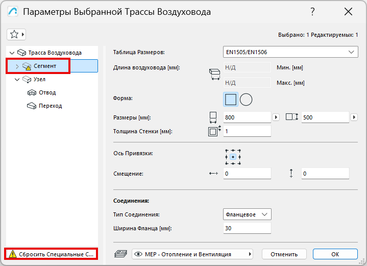Image resolution: width=367 pixels, height=266 pixels.
Task: Click the Соединения: heading
Action: point(131,201)
